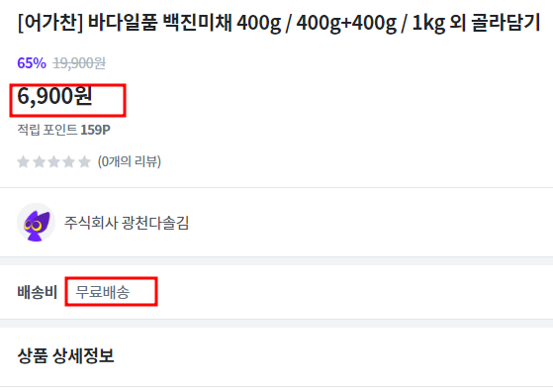Click the 1kg 외 골라담기 text in the title

[476, 24]
